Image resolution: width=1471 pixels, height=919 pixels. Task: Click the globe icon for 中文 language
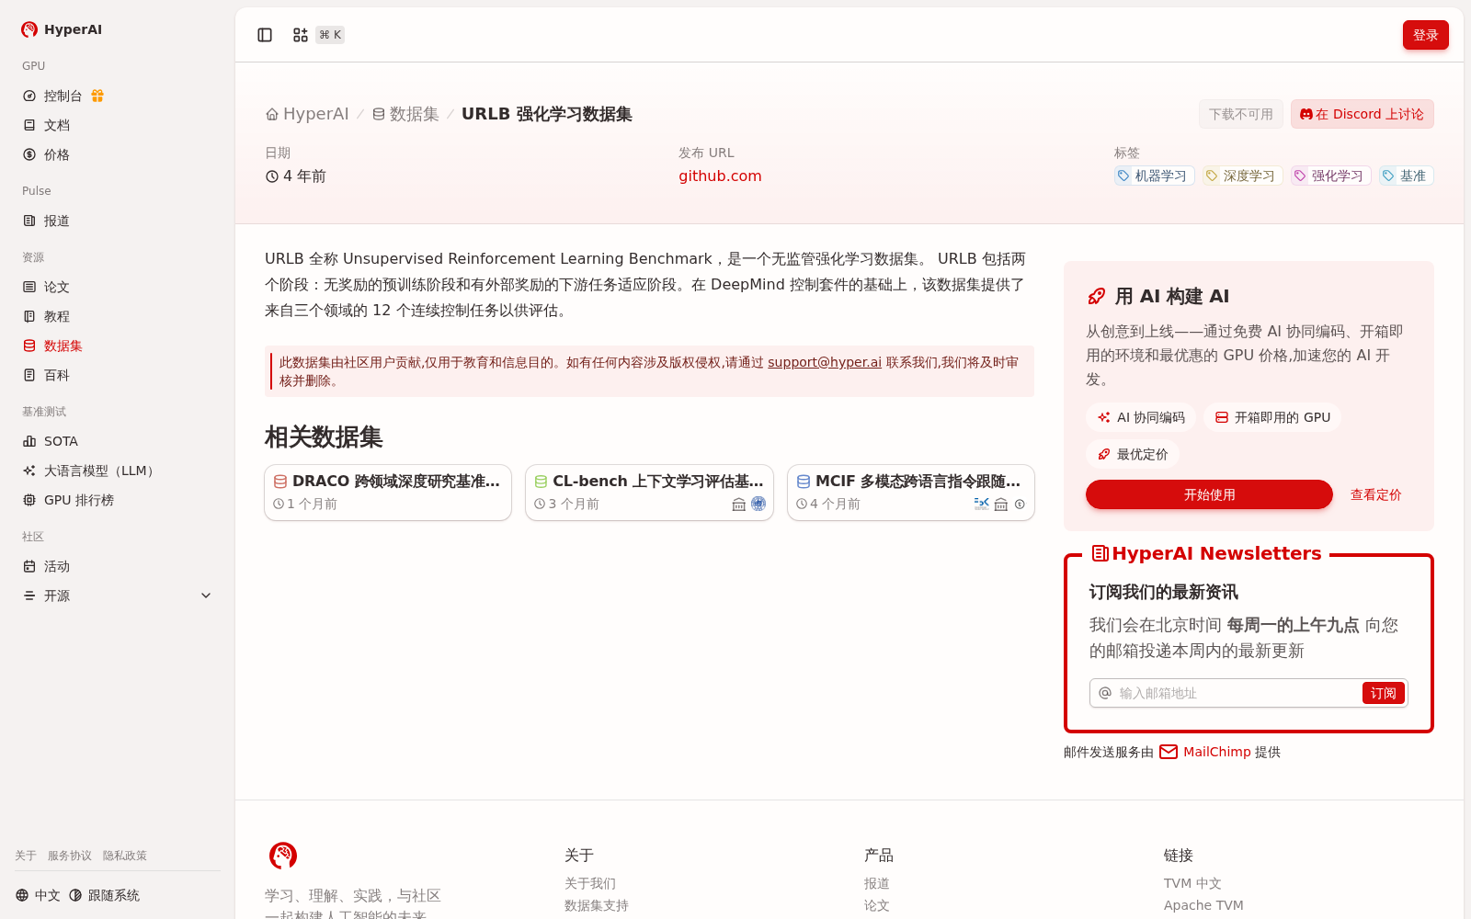coord(22,895)
